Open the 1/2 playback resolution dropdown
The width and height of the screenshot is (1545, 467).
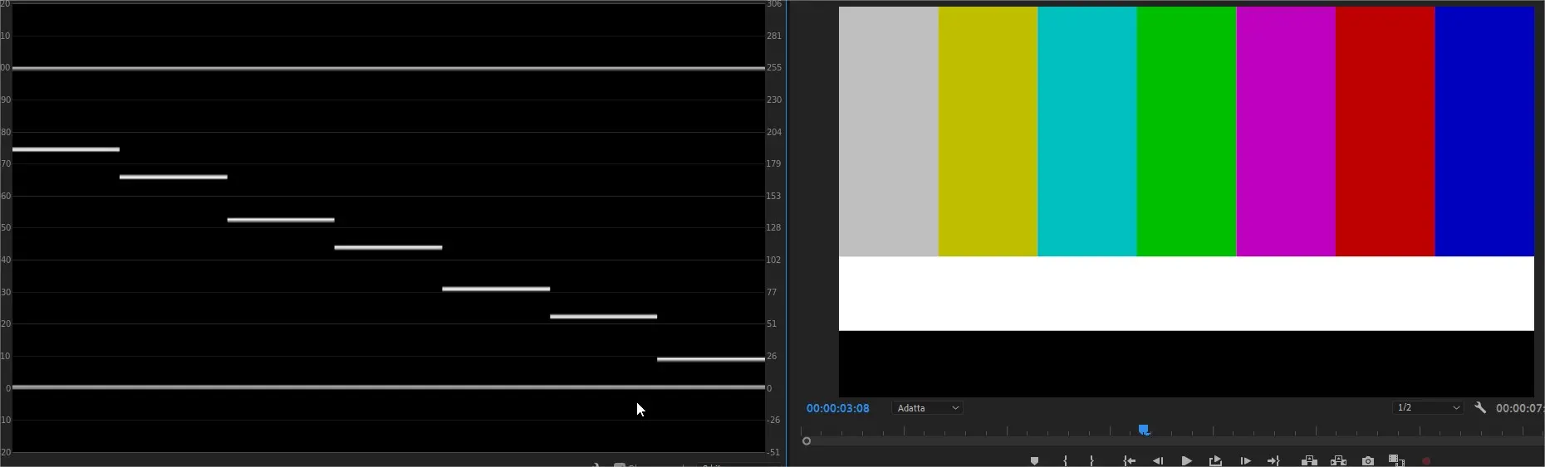click(1428, 408)
